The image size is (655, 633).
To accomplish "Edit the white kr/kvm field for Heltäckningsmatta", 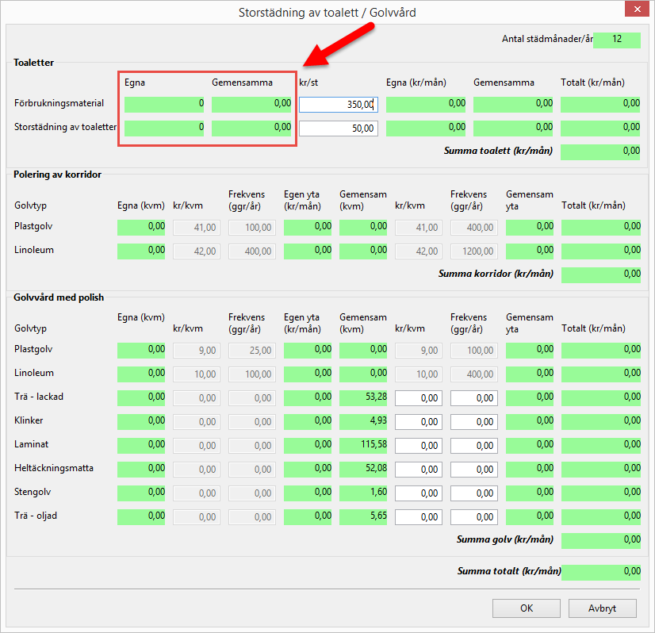I will pos(418,470).
